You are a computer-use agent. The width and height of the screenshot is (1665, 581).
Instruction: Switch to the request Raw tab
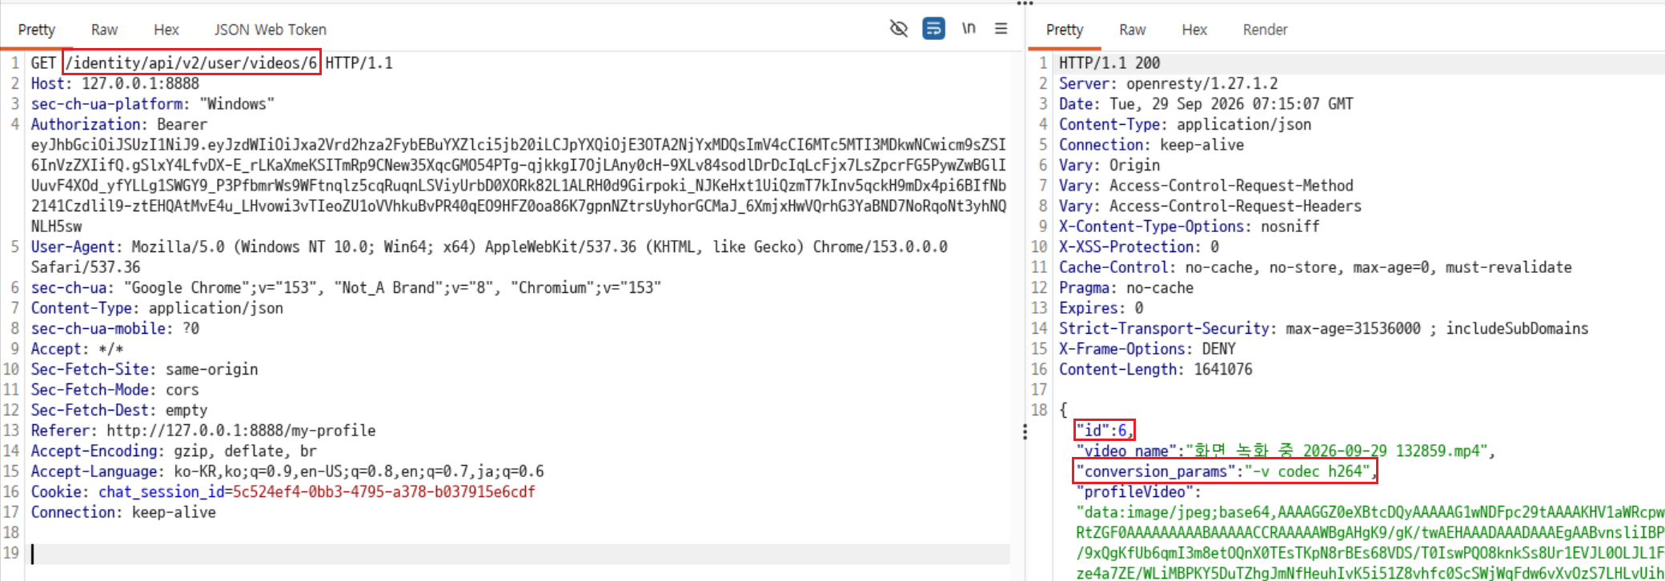pos(104,30)
